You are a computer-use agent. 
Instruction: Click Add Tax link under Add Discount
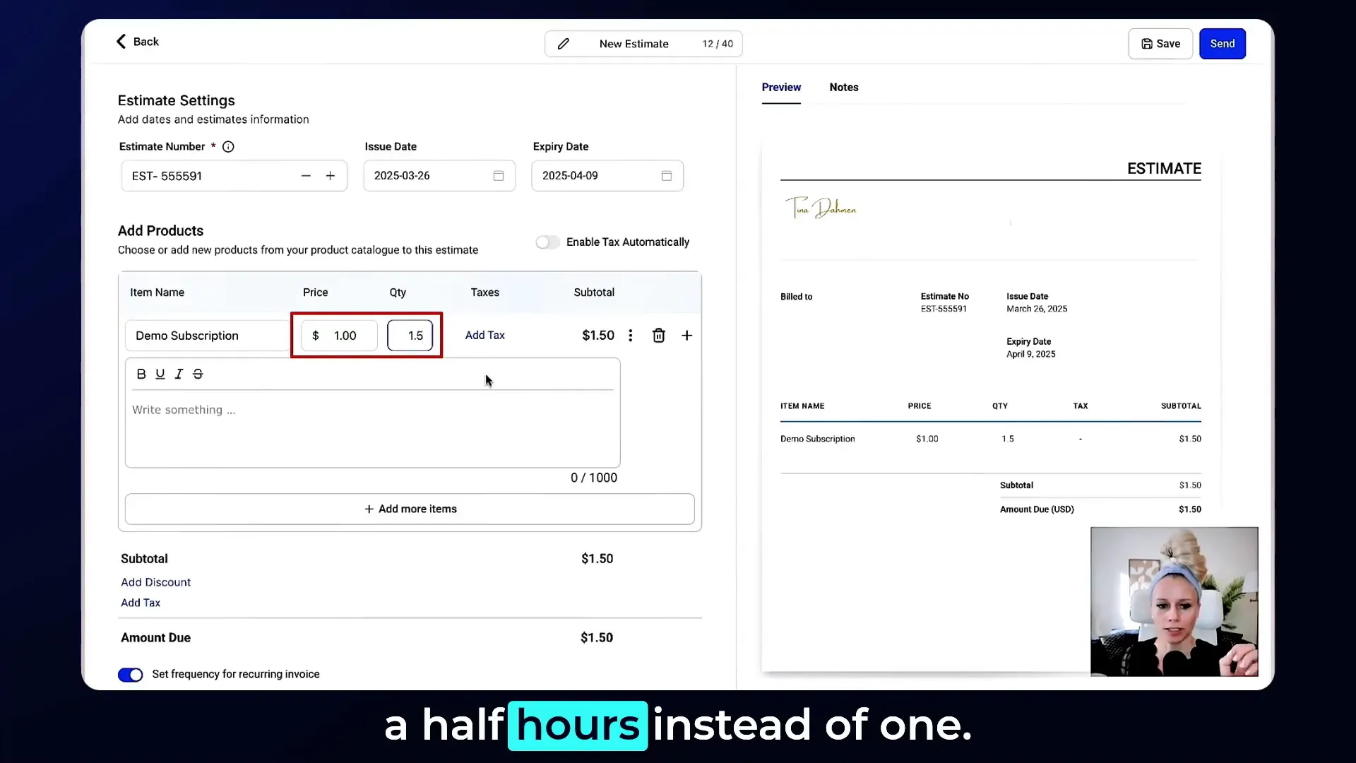tap(141, 603)
